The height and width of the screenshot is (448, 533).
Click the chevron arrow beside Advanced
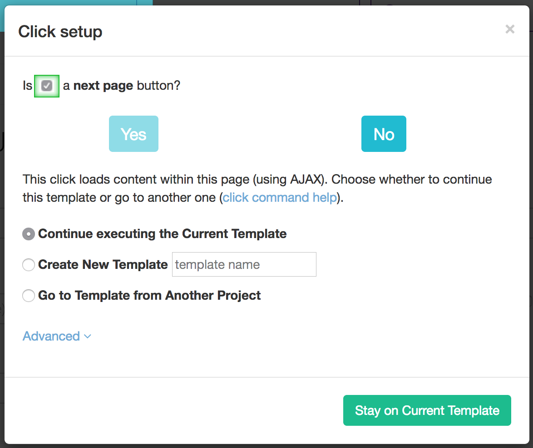[88, 336]
